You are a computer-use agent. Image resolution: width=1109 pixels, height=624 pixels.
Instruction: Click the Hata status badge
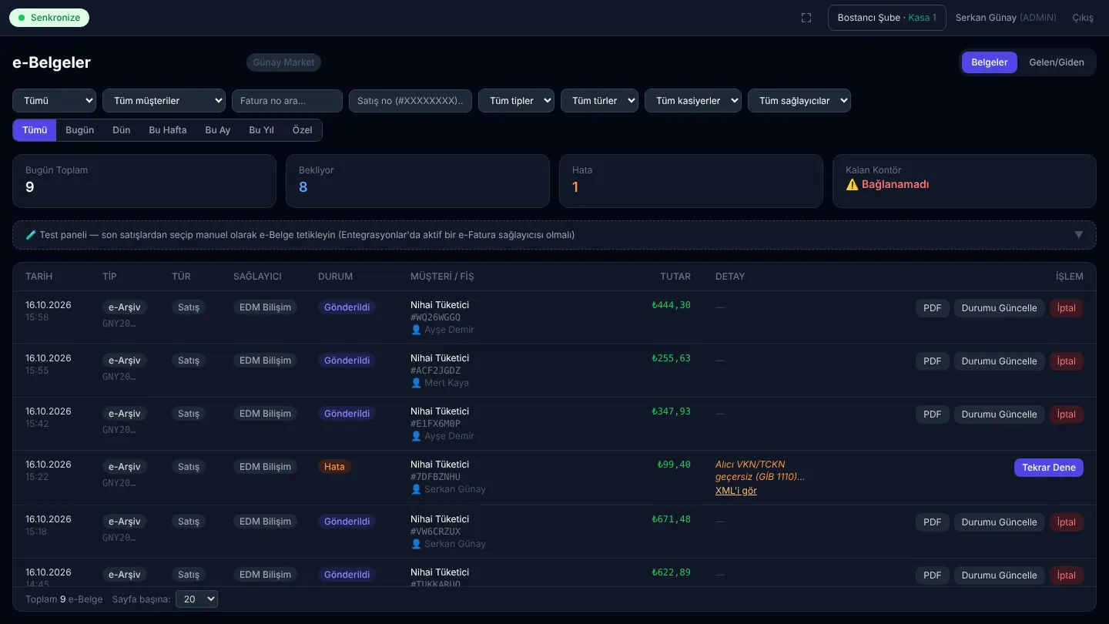(334, 467)
